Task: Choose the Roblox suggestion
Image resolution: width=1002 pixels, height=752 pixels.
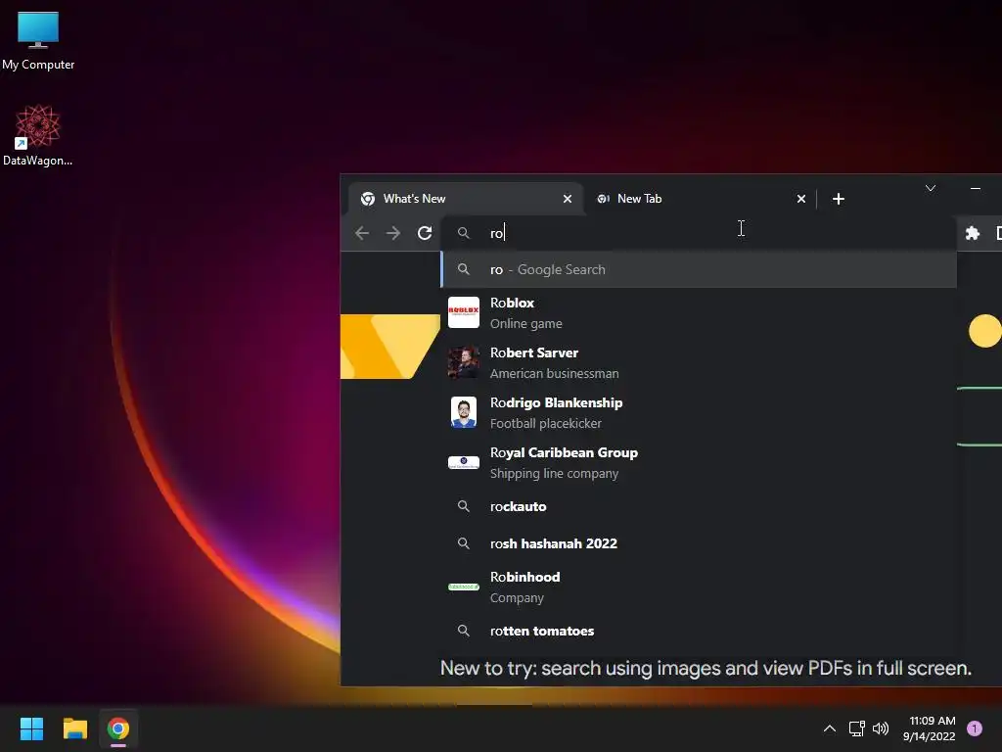Action: (x=699, y=312)
